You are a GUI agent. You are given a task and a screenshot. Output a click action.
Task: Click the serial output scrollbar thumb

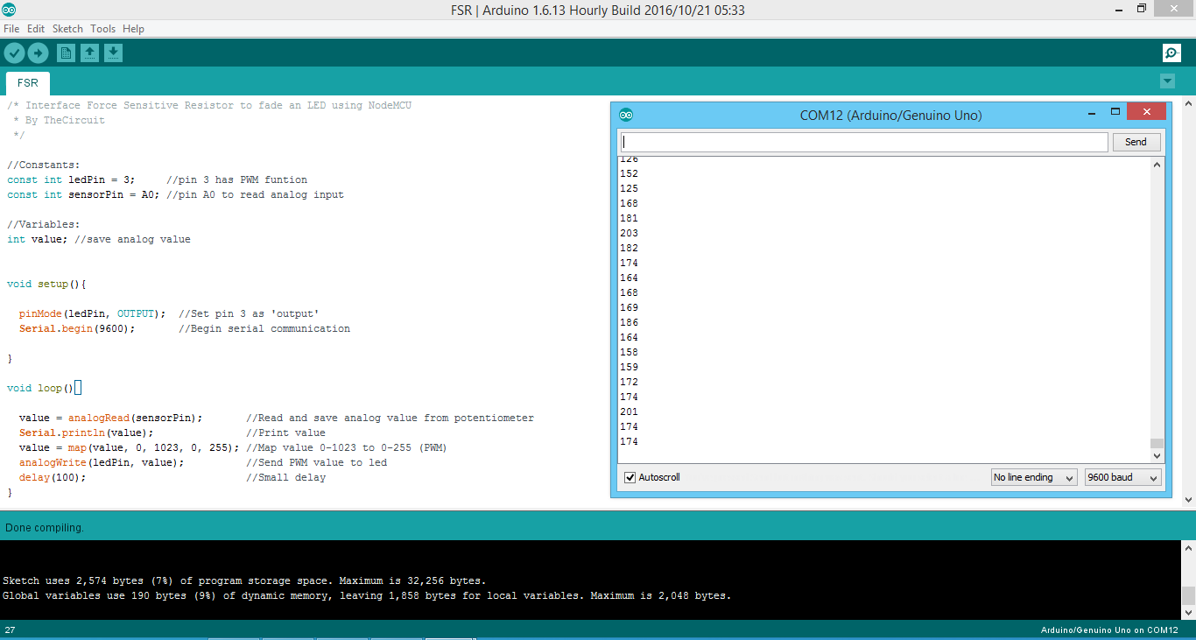(x=1157, y=443)
